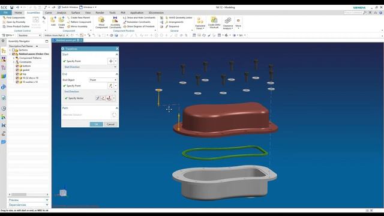Switch to the Analysis ribbon tab

61,13
